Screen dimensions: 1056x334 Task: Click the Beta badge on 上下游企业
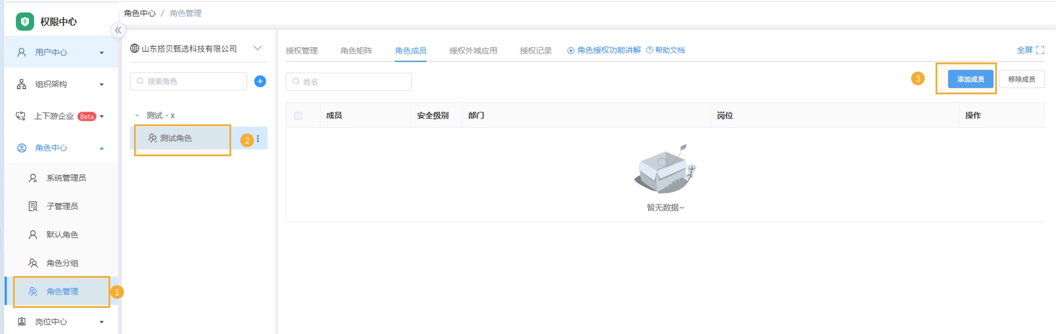click(x=87, y=116)
